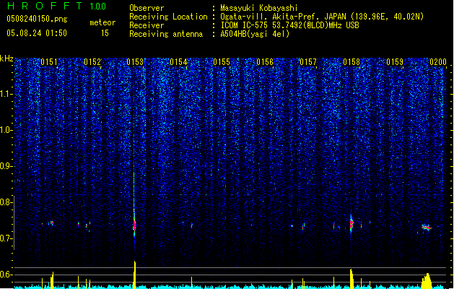
Task: Click the small echo just after 0151
Action: coord(51,223)
